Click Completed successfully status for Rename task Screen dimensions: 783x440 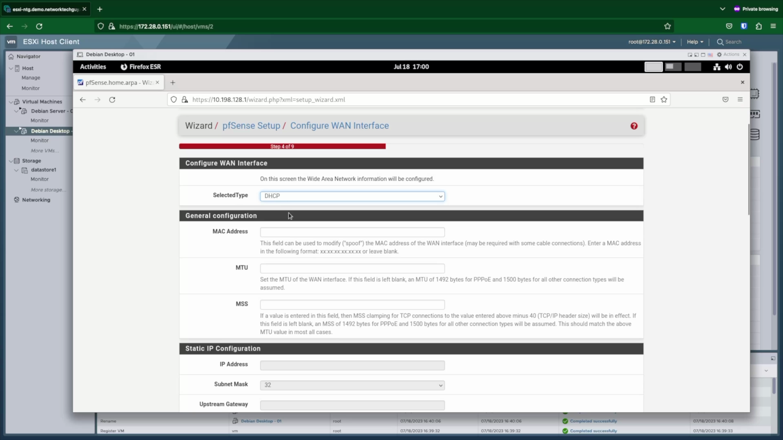point(593,421)
